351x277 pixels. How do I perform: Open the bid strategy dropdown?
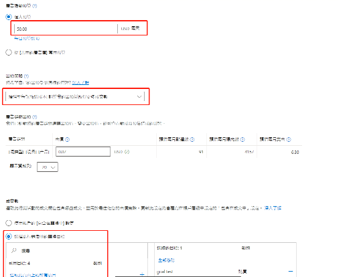pos(76,96)
